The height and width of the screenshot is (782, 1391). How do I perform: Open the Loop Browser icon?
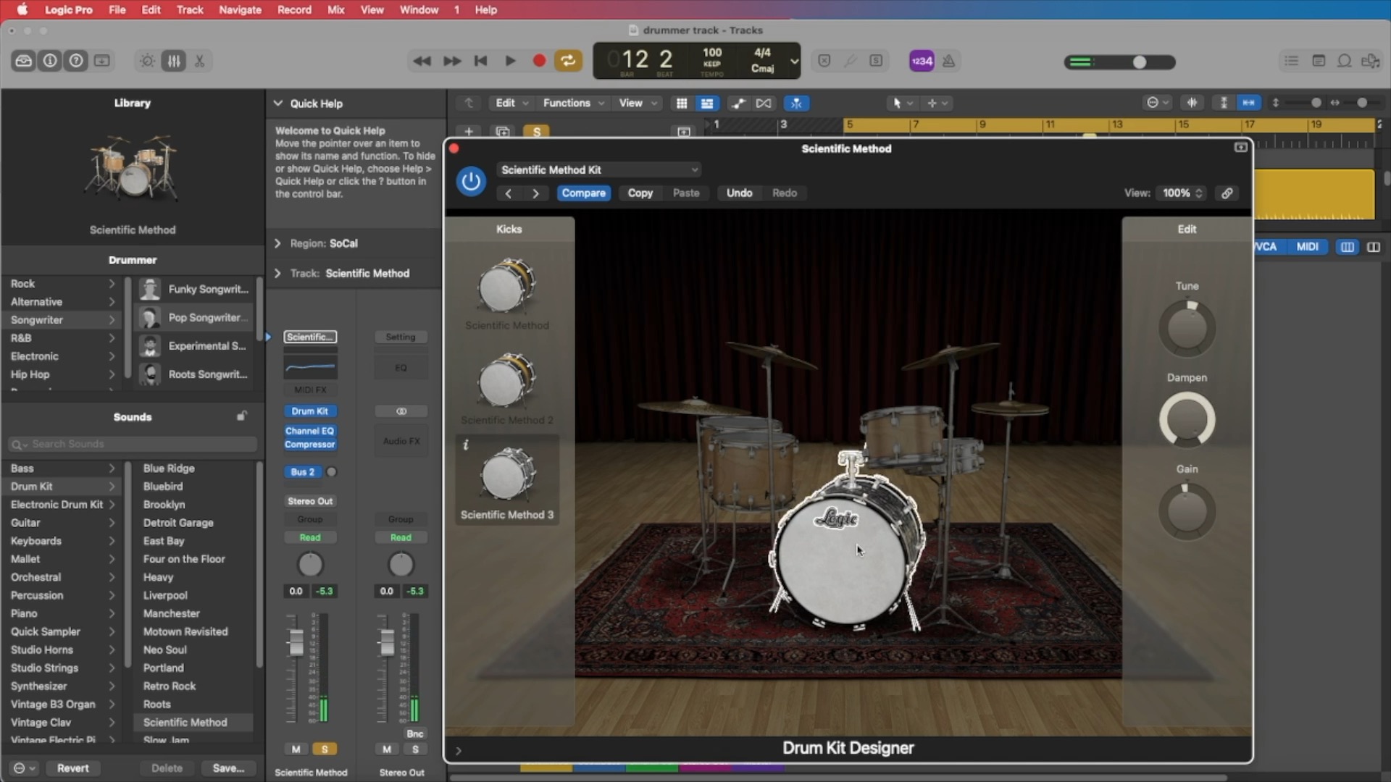[x=1345, y=61]
